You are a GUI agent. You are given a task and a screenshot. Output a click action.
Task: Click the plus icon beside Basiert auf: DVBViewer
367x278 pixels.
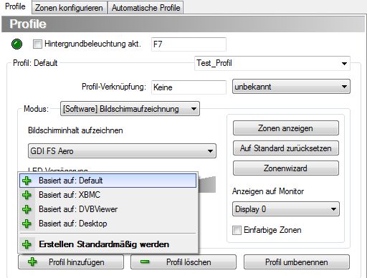click(x=27, y=209)
